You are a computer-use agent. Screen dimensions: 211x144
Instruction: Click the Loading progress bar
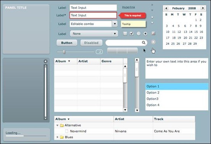coord(26,136)
